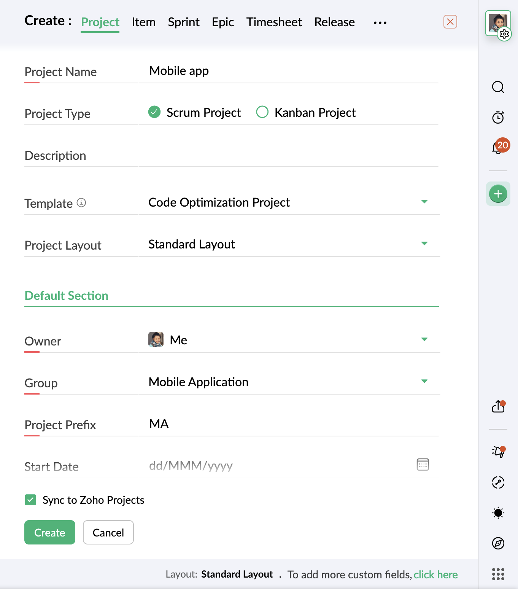Screen dimensions: 518x589
Task: Open the apps grid icon
Action: [x=498, y=574]
